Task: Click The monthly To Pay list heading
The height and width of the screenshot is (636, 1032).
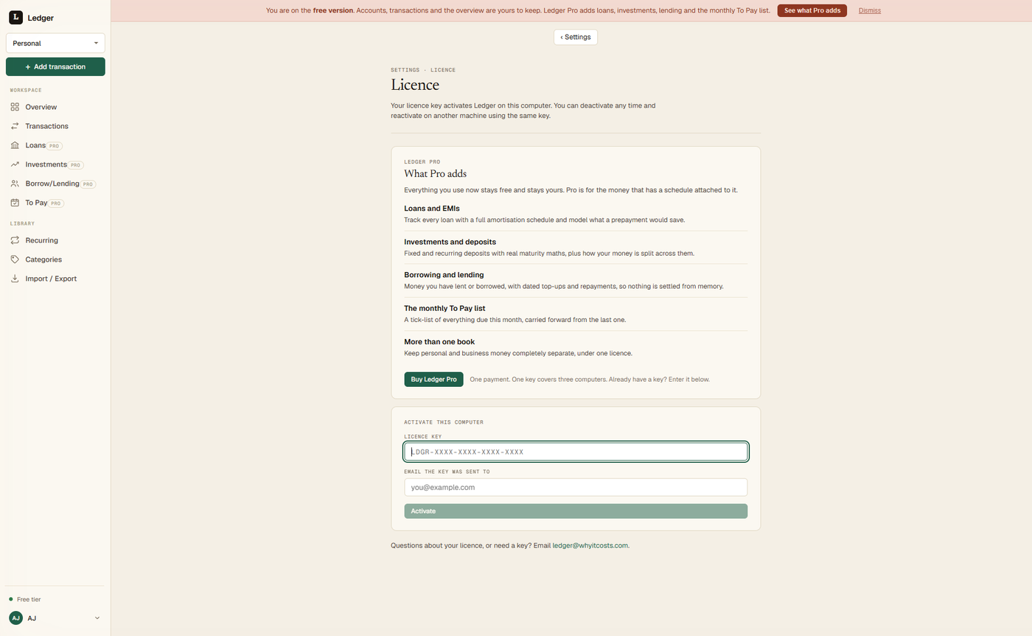Action: click(x=444, y=308)
